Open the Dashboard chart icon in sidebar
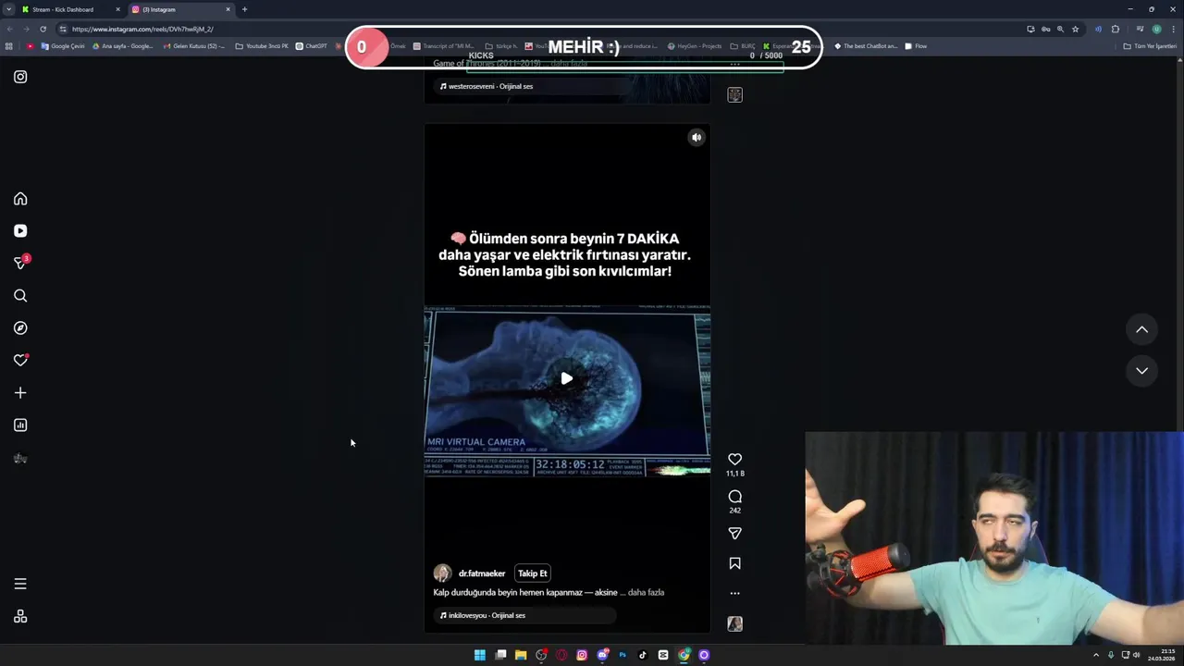 point(20,425)
